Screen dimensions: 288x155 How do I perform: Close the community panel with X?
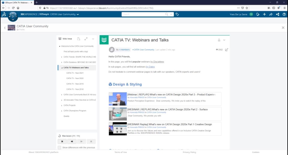pos(283,28)
